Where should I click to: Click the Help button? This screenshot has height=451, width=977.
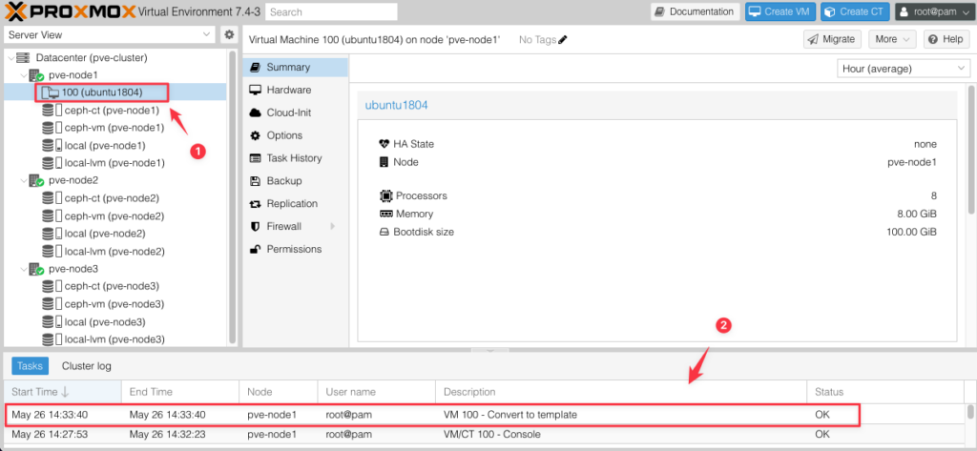[x=946, y=39]
